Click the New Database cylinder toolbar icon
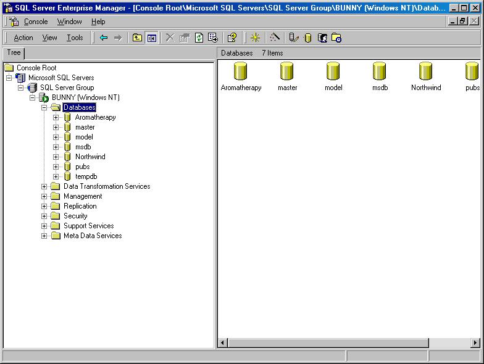The height and width of the screenshot is (364, 484). pos(307,38)
